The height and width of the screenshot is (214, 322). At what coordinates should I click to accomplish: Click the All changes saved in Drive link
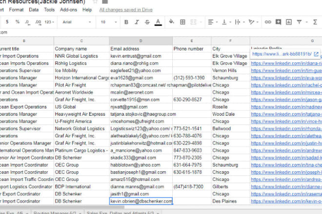126,10
